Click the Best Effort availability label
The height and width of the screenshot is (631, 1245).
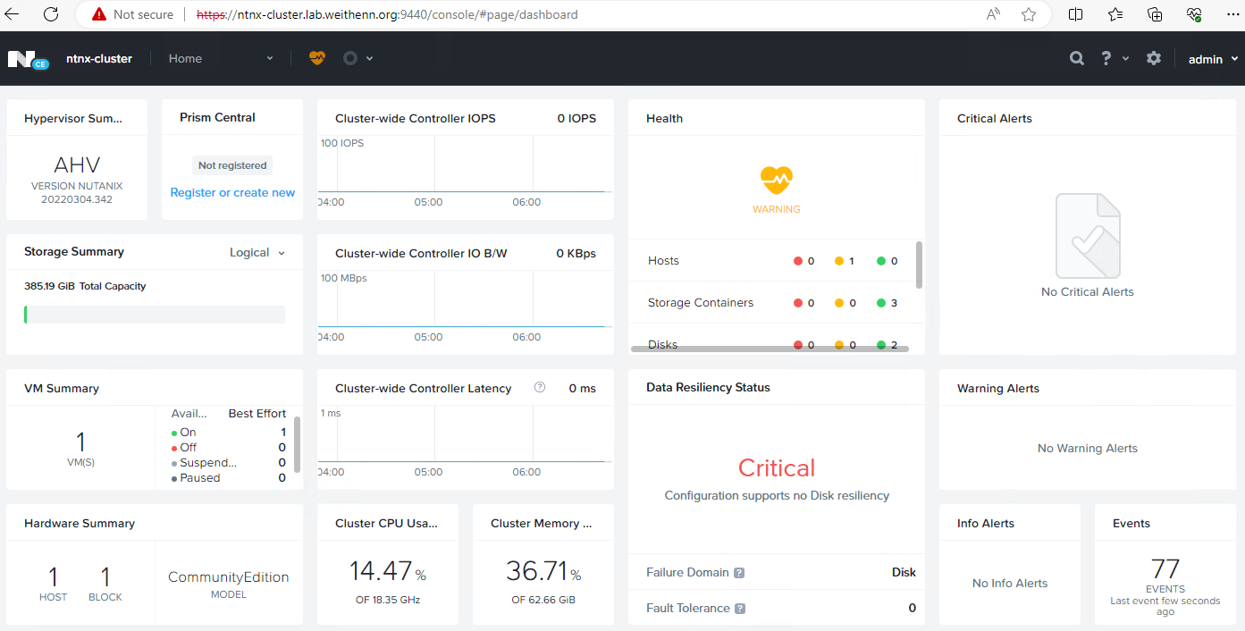click(x=257, y=414)
